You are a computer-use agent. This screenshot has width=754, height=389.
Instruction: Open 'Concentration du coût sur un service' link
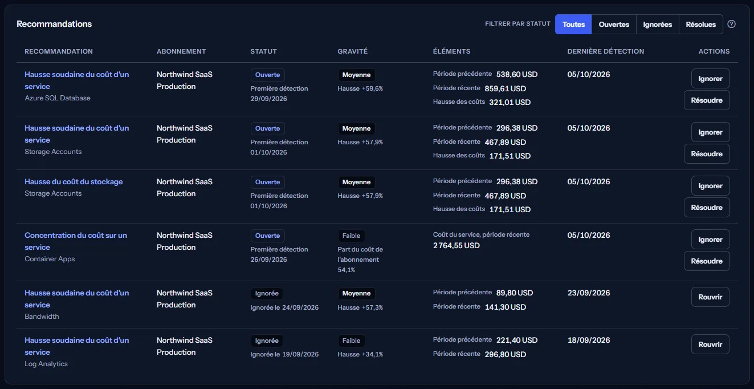coord(76,241)
